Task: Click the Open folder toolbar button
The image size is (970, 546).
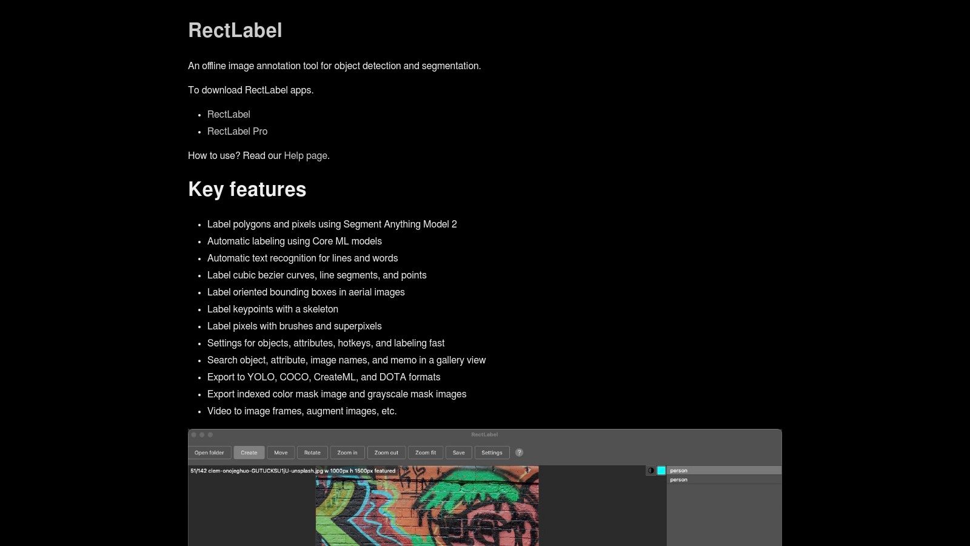Action: point(209,453)
